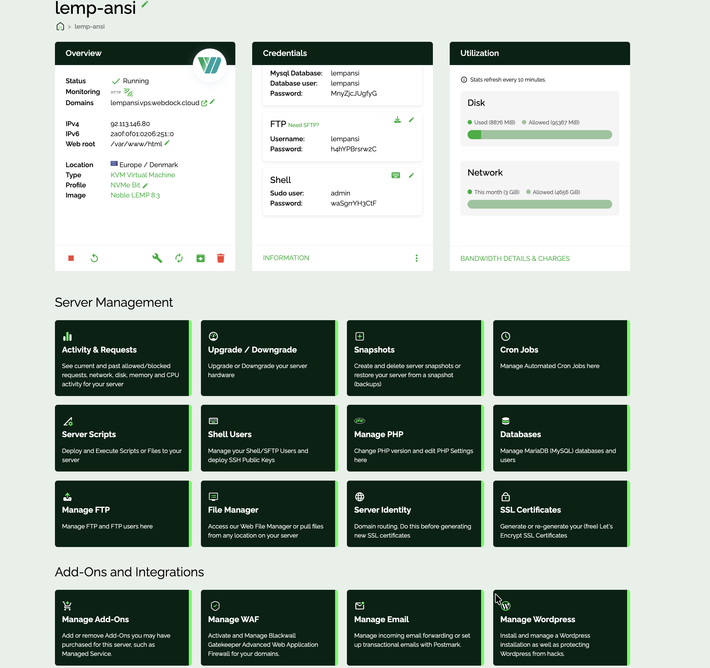Click the Disk usage progress bar
Screen dimensions: 710x668
tap(539, 134)
